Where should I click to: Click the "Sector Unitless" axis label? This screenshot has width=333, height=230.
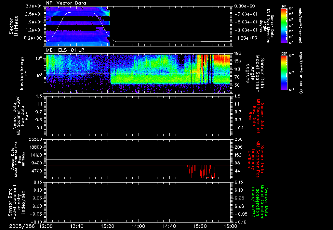point(13,26)
